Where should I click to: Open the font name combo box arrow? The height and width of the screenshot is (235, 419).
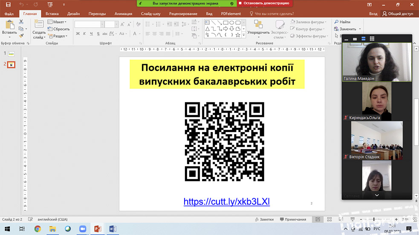tap(102, 25)
